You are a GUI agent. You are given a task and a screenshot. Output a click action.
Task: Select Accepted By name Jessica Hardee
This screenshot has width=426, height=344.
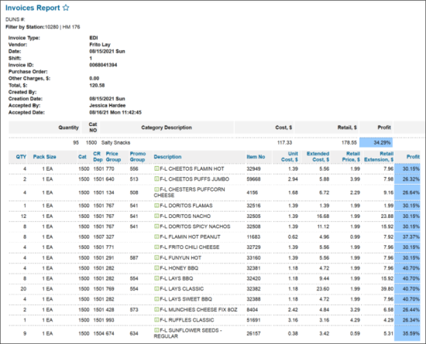108,105
